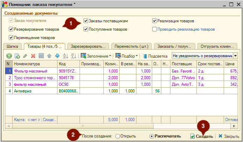Open the Отгрузить клиен... tab

point(217,46)
